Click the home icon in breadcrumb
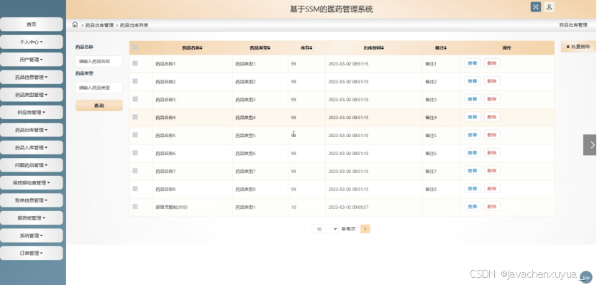 pos(75,24)
